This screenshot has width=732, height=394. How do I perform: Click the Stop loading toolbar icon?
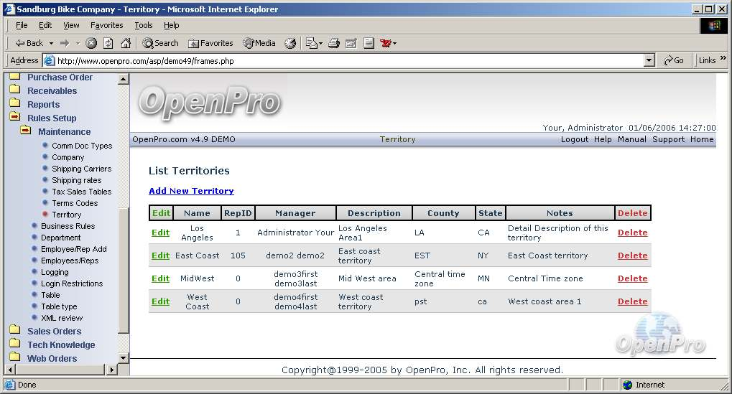(x=91, y=43)
